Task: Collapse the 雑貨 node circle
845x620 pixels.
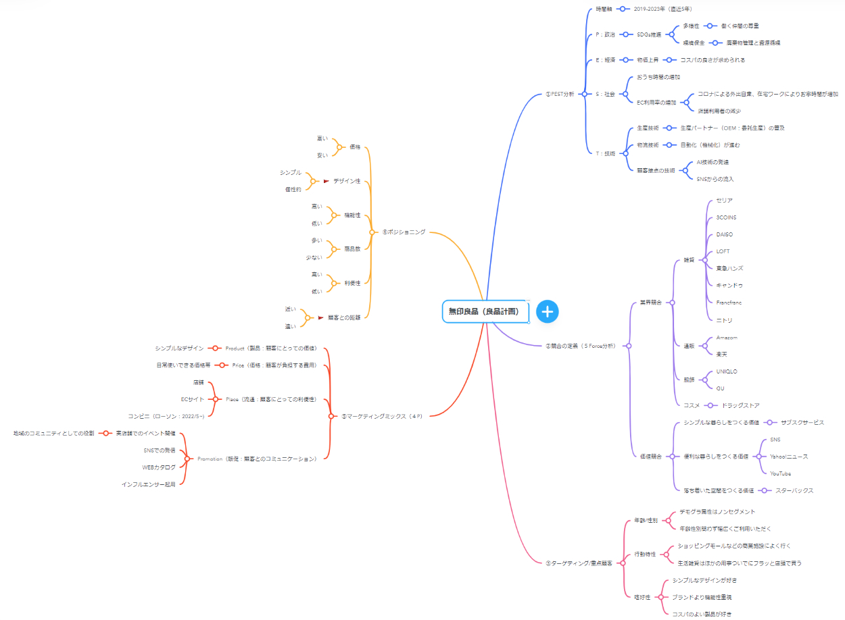Action: click(x=705, y=259)
